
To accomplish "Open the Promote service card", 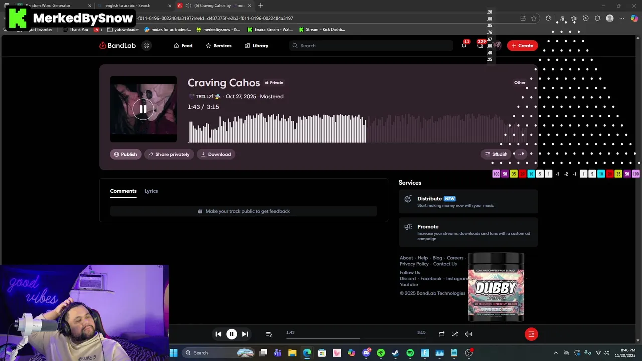I will [468, 232].
